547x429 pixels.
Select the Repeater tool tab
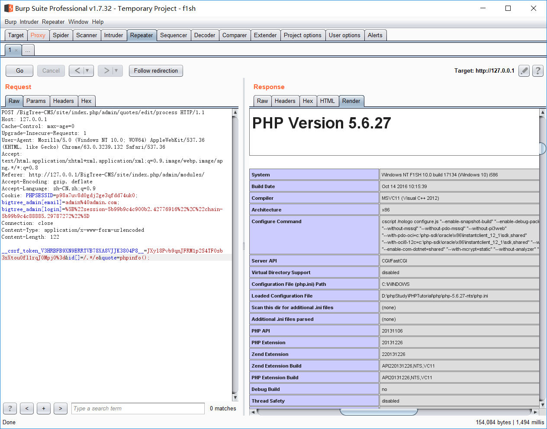[142, 35]
